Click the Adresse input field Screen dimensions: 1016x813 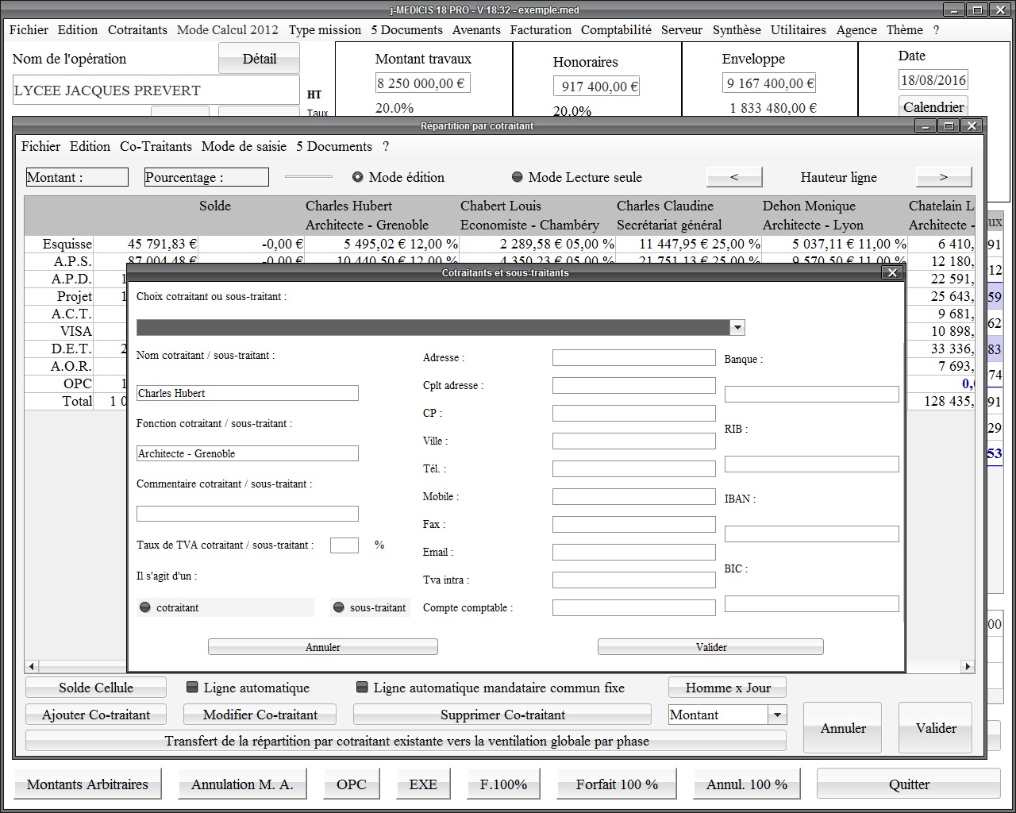[634, 357]
